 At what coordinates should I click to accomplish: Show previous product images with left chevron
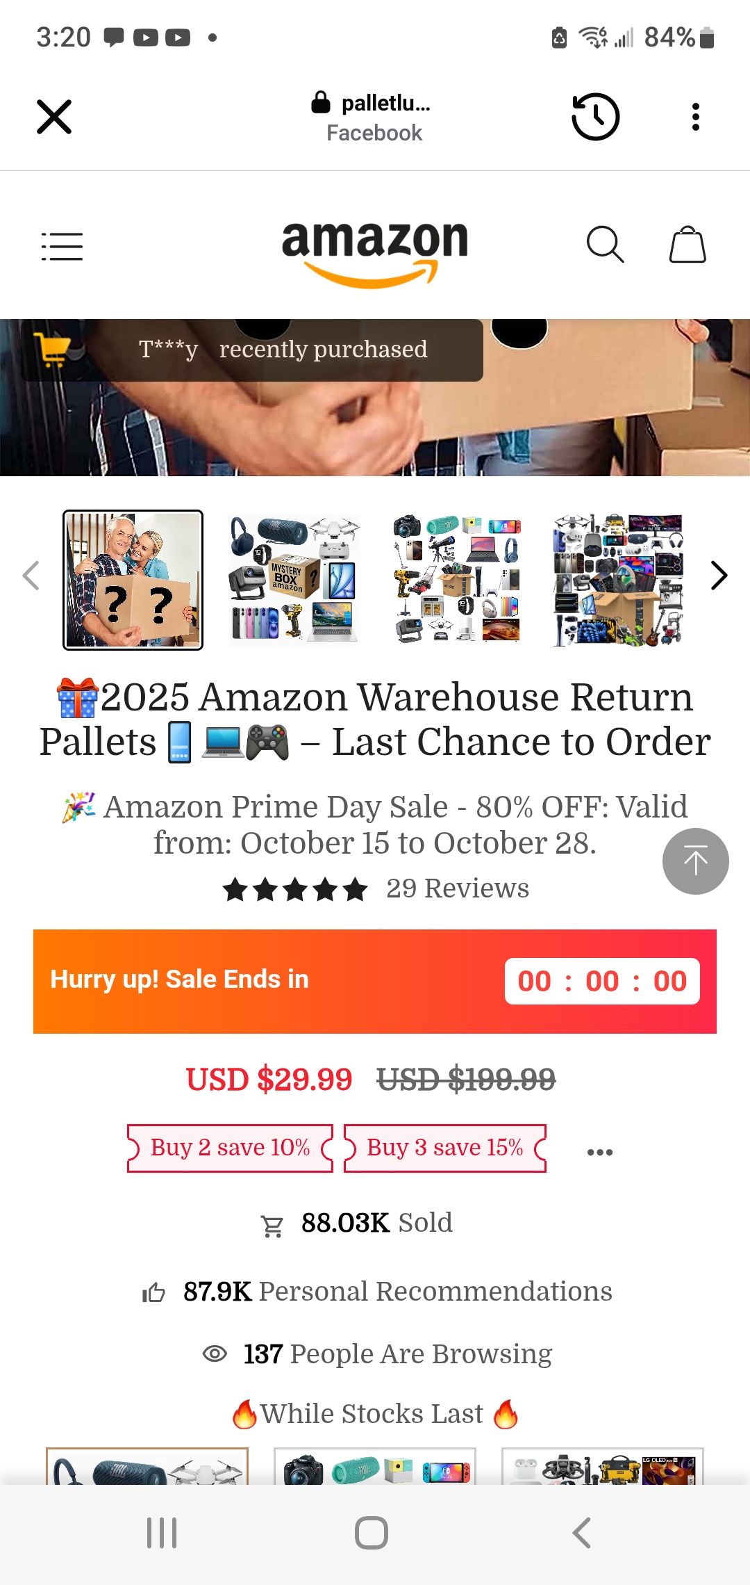[x=31, y=576]
